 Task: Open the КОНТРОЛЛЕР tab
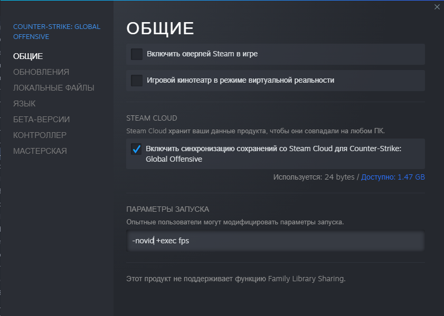click(x=40, y=135)
